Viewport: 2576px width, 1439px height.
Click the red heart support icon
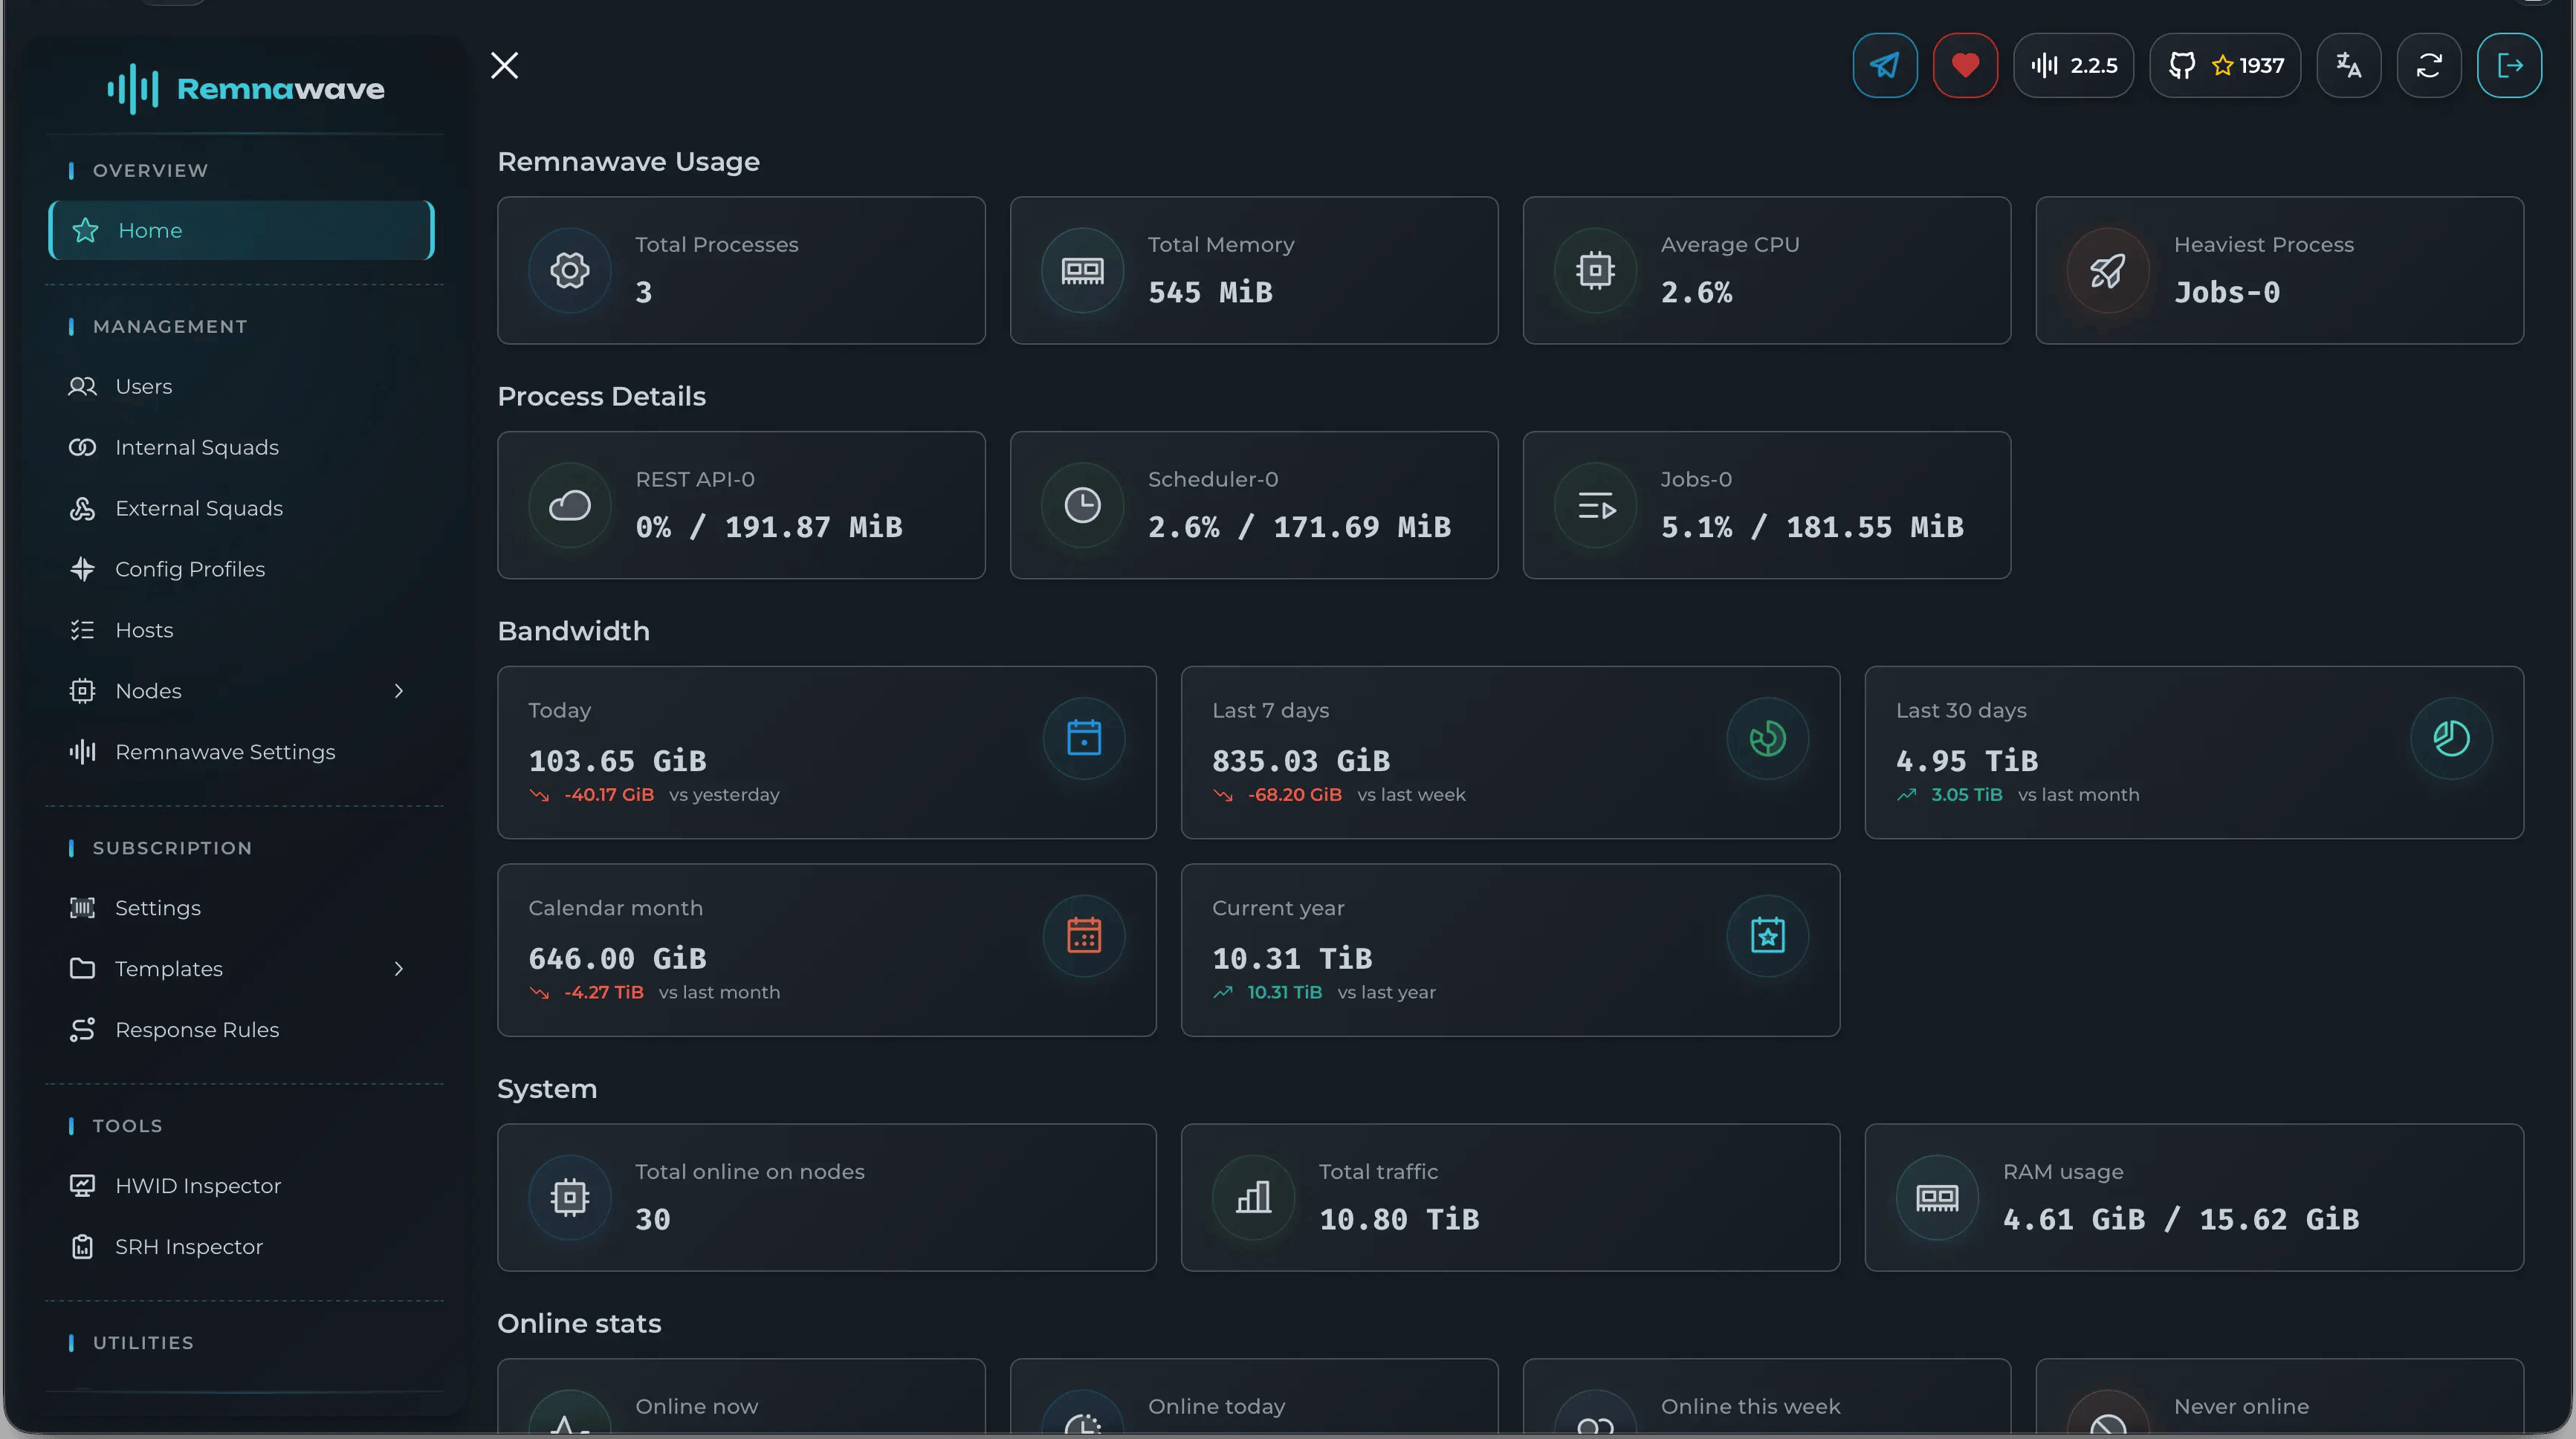(x=1965, y=66)
